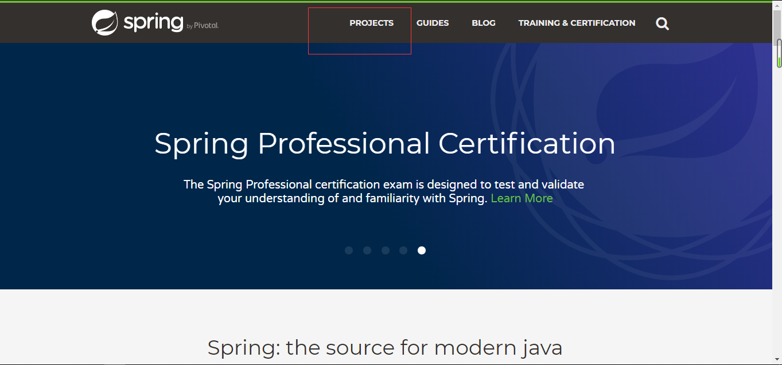
Task: Open TRAINING & CERTIFICATION nav item
Action: tap(577, 23)
